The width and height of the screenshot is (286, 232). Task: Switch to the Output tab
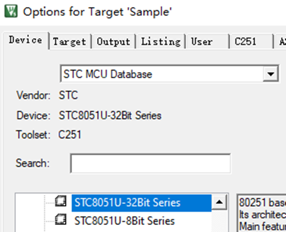[x=114, y=41]
